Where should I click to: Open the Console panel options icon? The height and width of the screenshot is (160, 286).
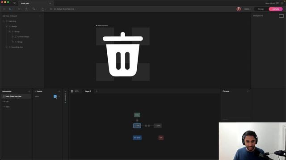click(248, 91)
